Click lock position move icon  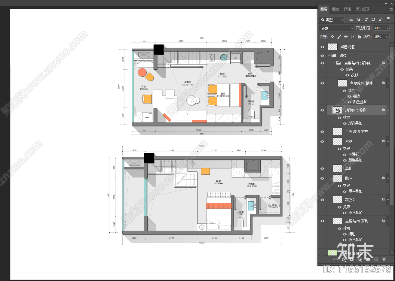[x=346, y=37]
